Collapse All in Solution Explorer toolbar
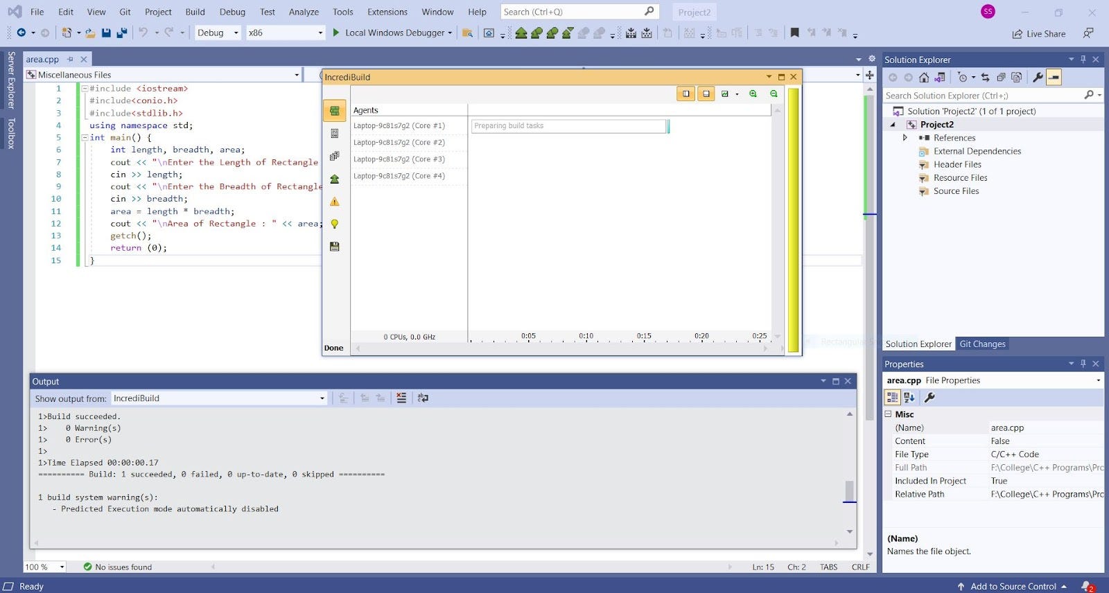This screenshot has width=1109, height=593. [x=1001, y=78]
